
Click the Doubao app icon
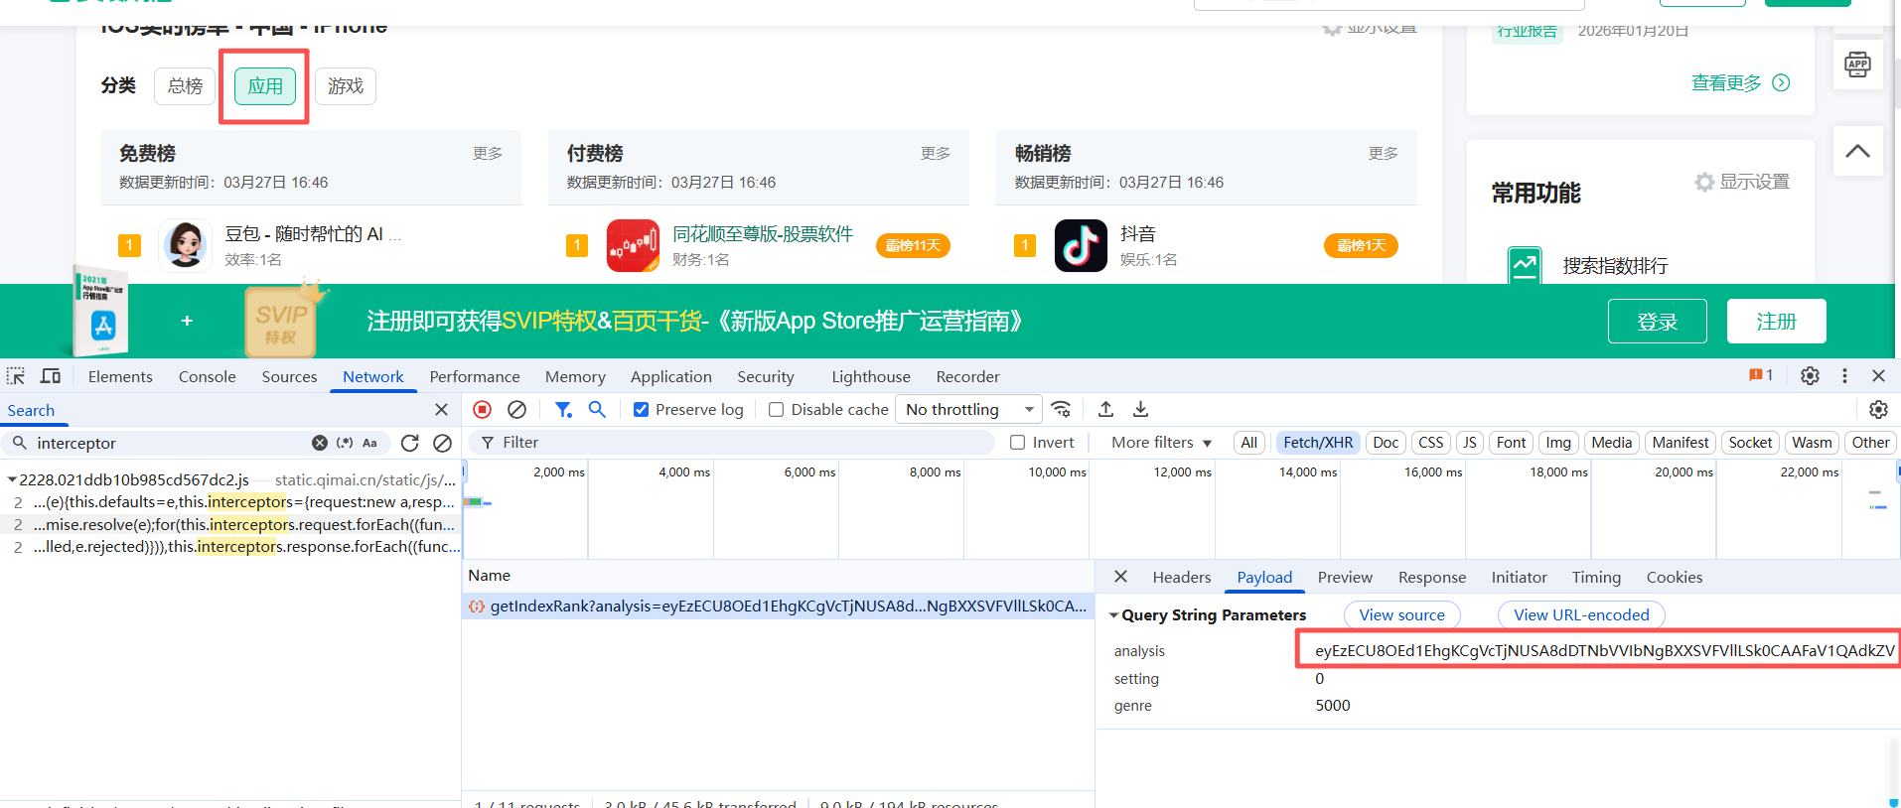(186, 245)
